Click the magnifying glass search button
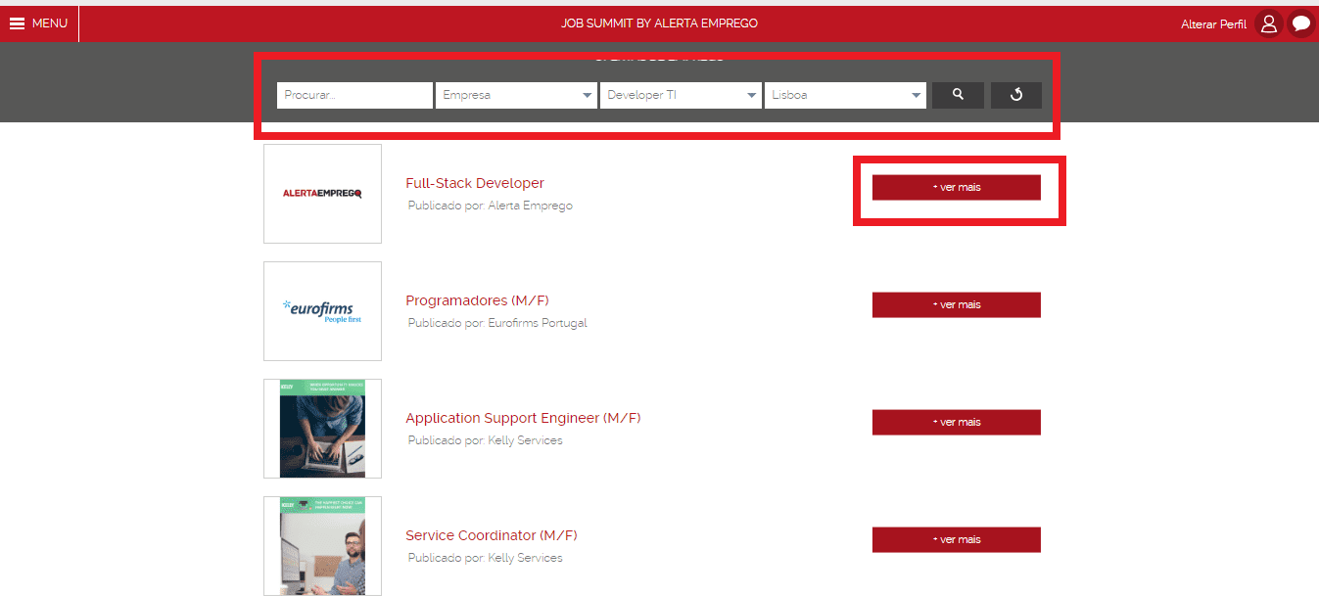1319x596 pixels. (x=958, y=95)
